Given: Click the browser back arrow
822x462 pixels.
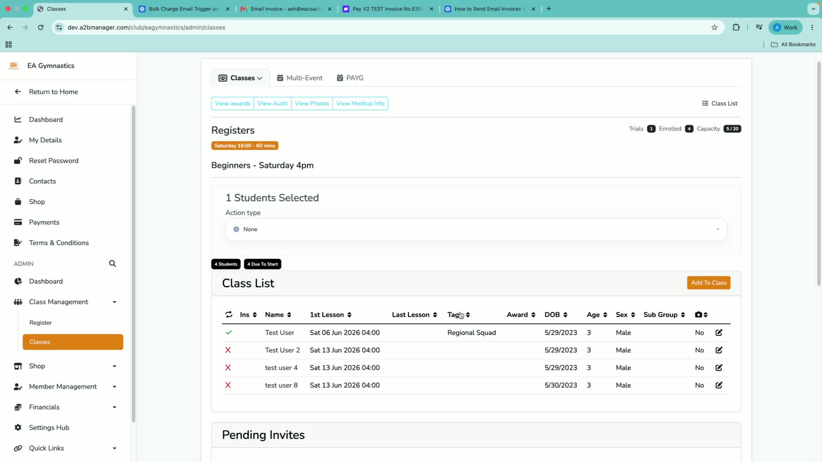Looking at the screenshot, I should pos(10,27).
